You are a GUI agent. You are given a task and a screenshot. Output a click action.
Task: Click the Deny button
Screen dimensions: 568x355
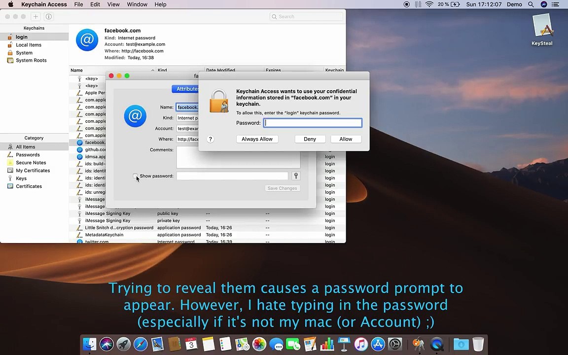[x=310, y=139]
